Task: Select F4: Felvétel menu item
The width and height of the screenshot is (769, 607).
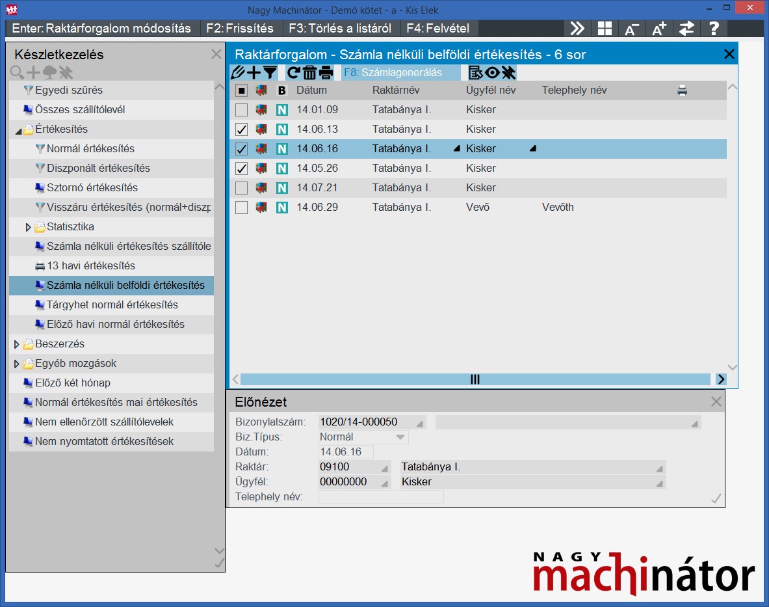Action: (x=437, y=29)
